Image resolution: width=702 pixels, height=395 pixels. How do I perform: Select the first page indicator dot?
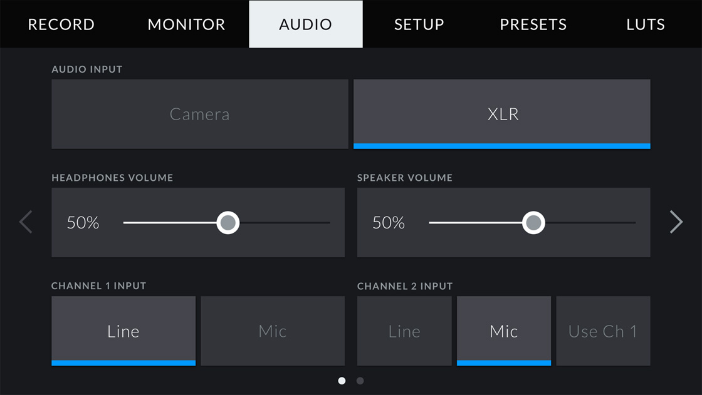(x=342, y=381)
